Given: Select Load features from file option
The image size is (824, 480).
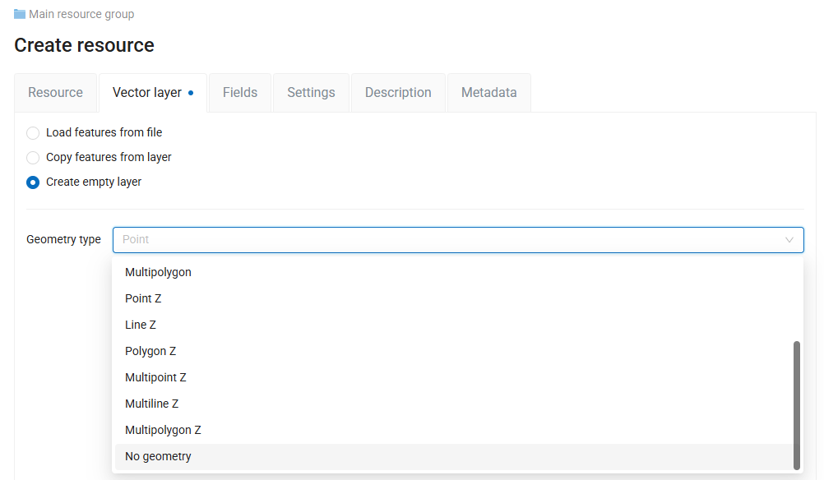Looking at the screenshot, I should (x=33, y=133).
